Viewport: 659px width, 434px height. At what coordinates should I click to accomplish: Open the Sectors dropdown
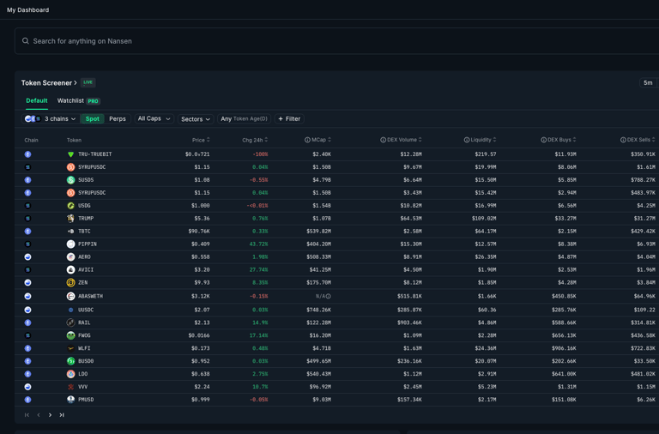click(x=196, y=119)
